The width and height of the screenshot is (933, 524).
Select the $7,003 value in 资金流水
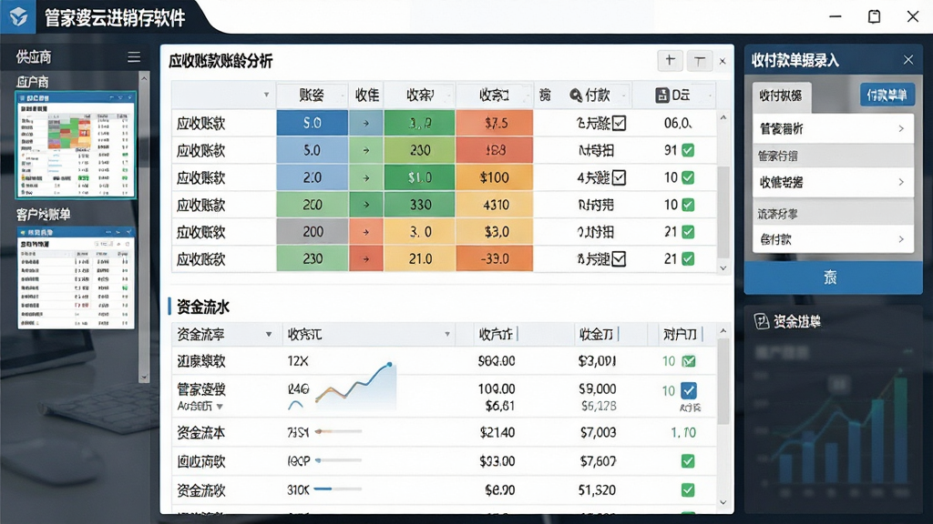[x=598, y=432]
